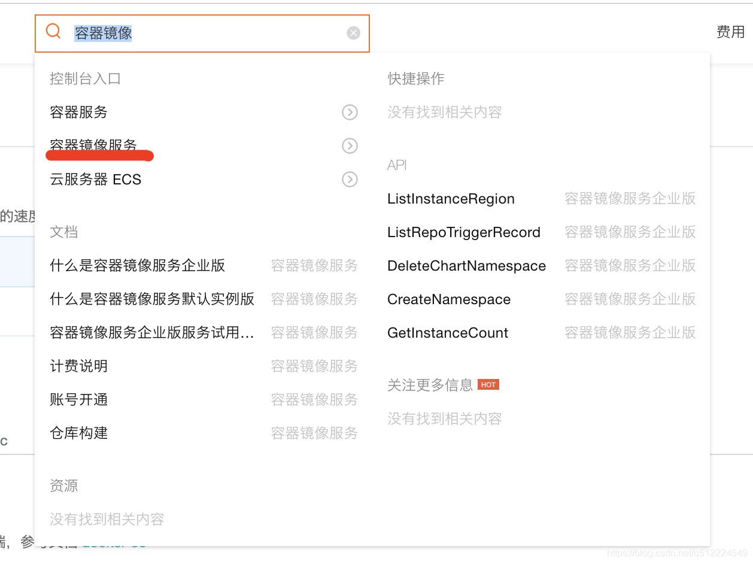The image size is (753, 564).
Task: Select DeleteChartNamespace API
Action: 466,266
